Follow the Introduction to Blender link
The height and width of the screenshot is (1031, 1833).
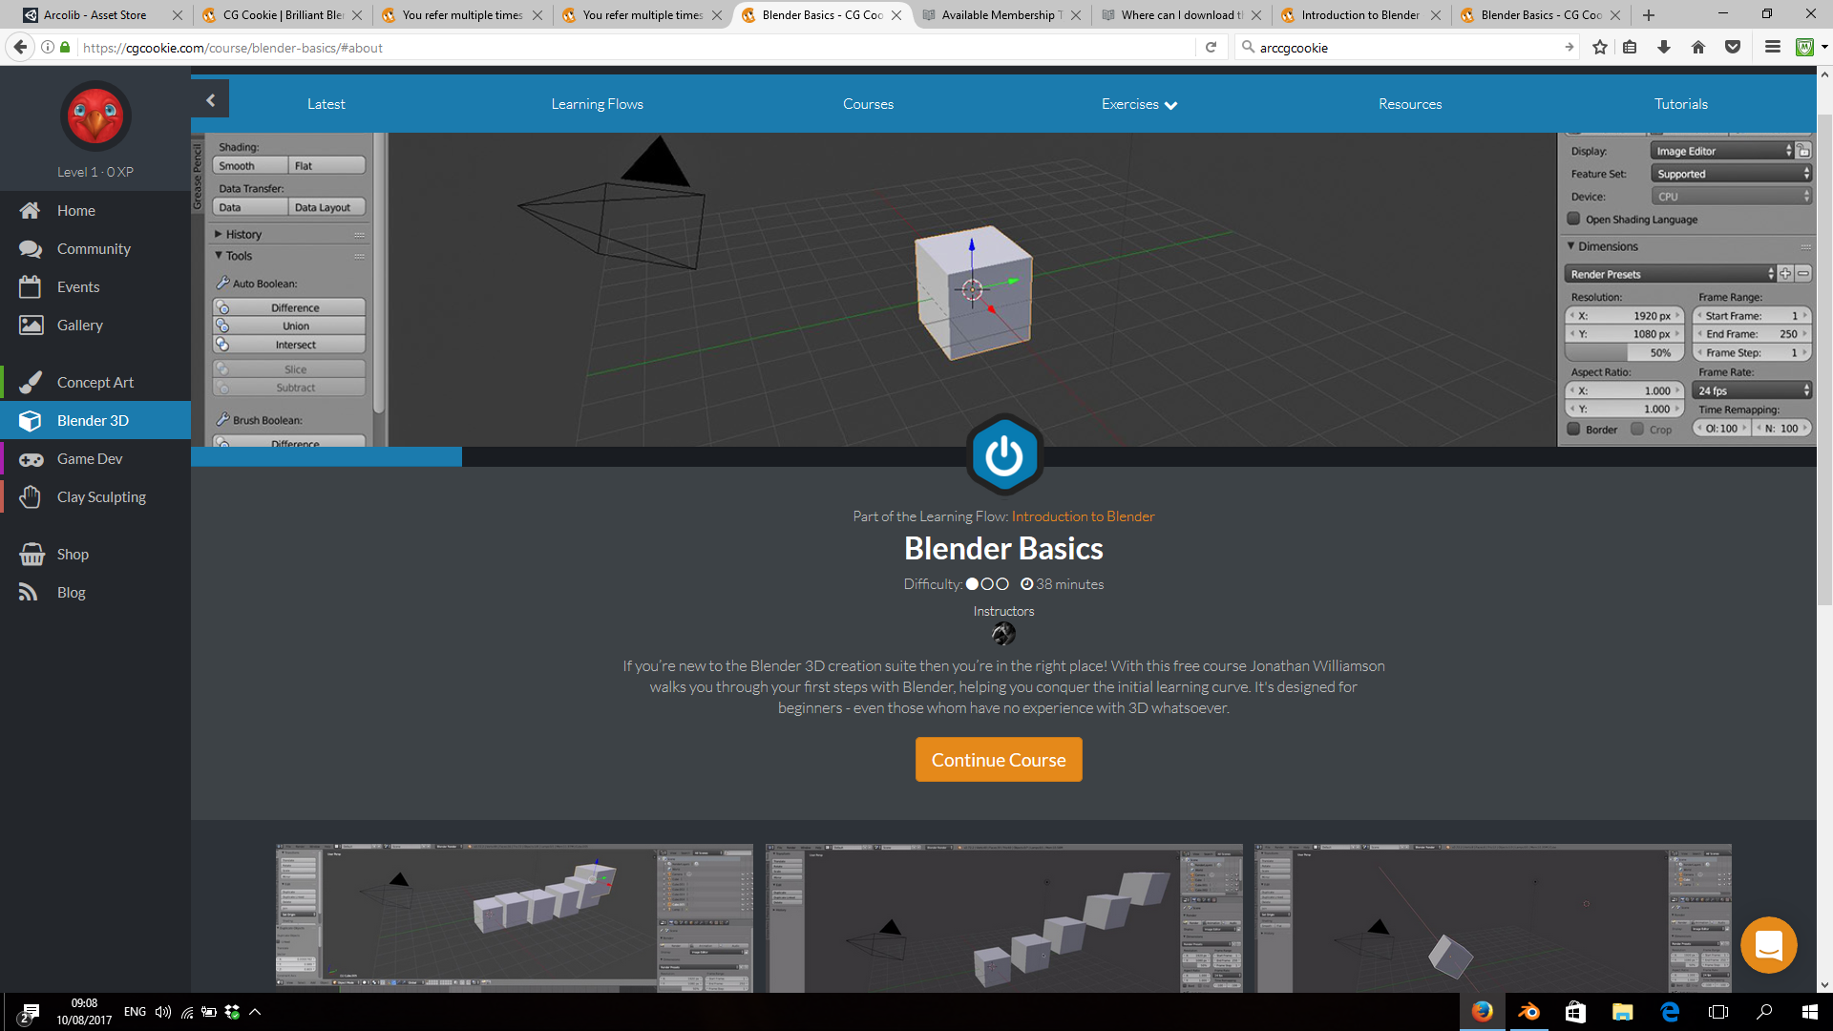pos(1083,516)
